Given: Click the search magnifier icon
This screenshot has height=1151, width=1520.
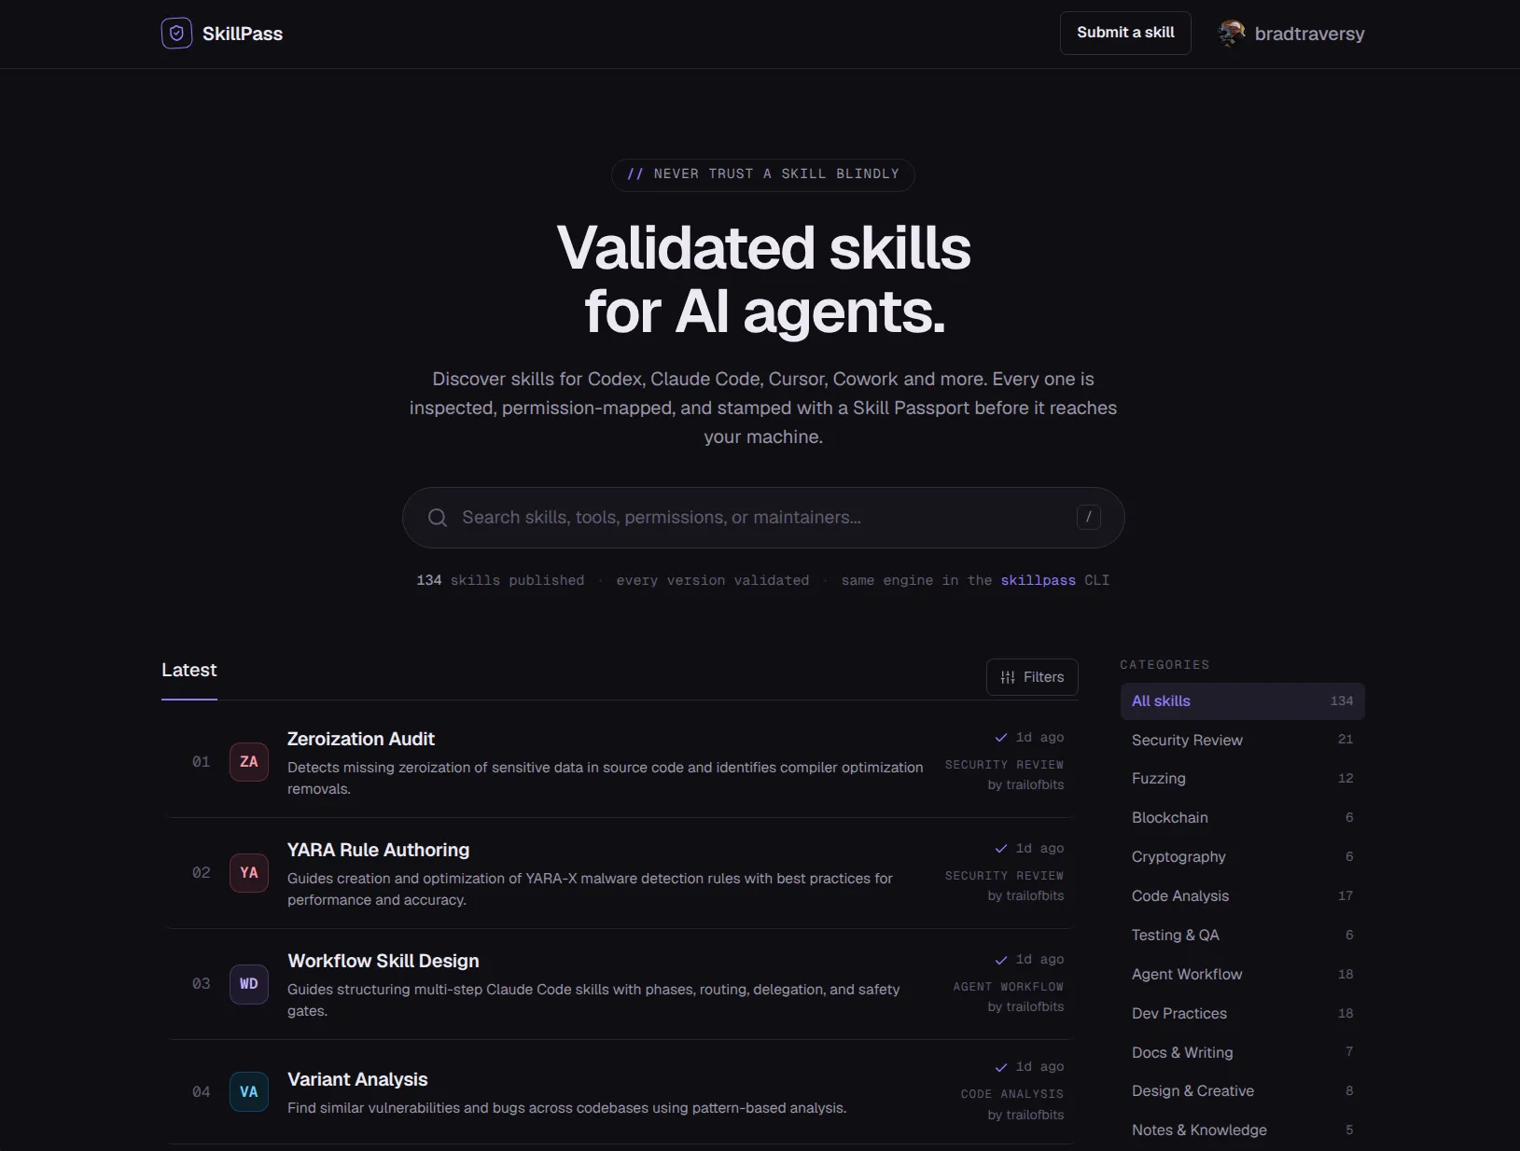Looking at the screenshot, I should pyautogui.click(x=438, y=518).
